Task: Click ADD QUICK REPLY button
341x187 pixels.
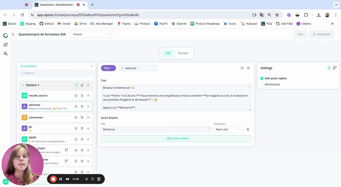Action: click(176, 138)
